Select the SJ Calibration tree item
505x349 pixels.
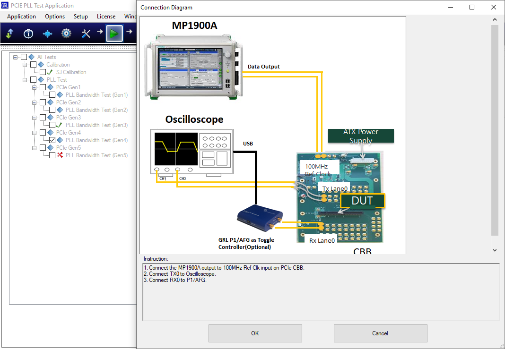pyautogui.click(x=71, y=72)
